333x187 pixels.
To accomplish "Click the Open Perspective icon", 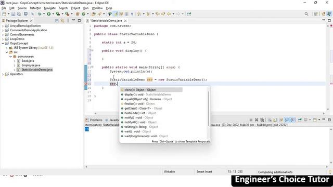I will click(316, 14).
